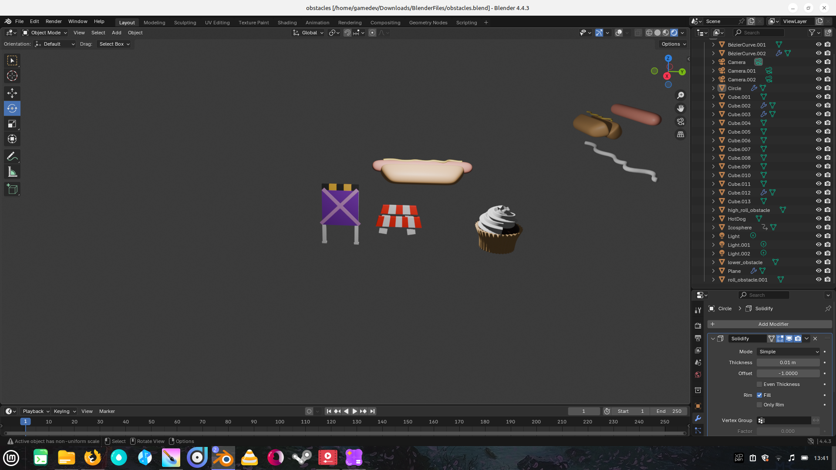Viewport: 836px width, 470px height.
Task: Click the red X axis gizmo ball
Action: click(667, 76)
